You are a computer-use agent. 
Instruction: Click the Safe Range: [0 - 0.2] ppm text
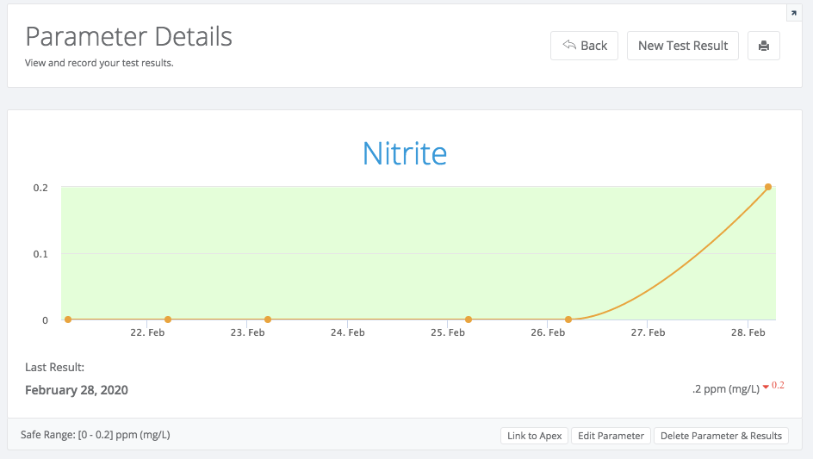96,435
